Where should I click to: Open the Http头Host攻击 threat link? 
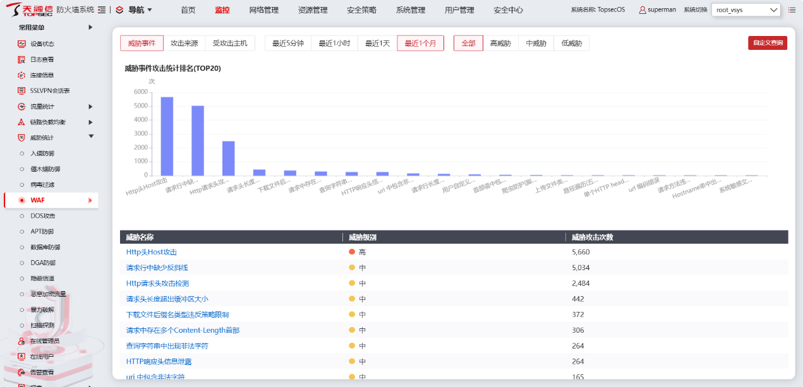coord(152,252)
